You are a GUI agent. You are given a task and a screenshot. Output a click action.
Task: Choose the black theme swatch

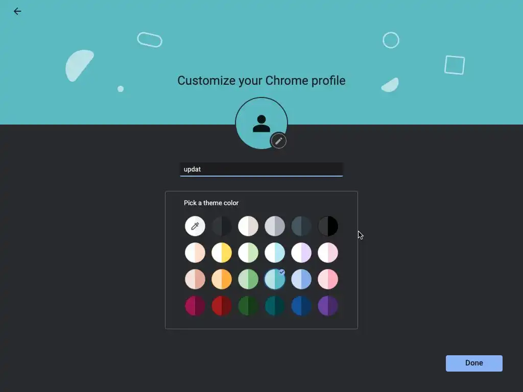328,226
